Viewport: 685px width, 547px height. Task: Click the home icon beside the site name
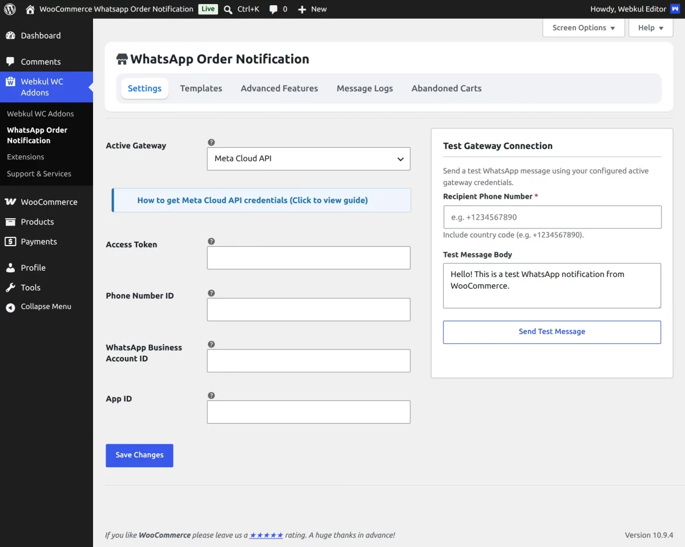[30, 9]
